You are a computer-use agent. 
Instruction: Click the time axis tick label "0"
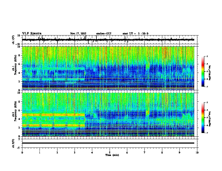tap(22, 153)
